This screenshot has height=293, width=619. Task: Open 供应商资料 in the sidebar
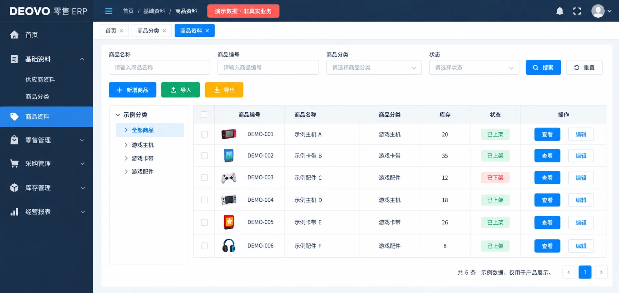[x=40, y=80]
